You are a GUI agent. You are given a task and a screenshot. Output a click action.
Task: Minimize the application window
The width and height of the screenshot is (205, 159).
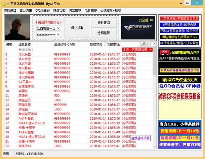pyautogui.click(x=181, y=3)
